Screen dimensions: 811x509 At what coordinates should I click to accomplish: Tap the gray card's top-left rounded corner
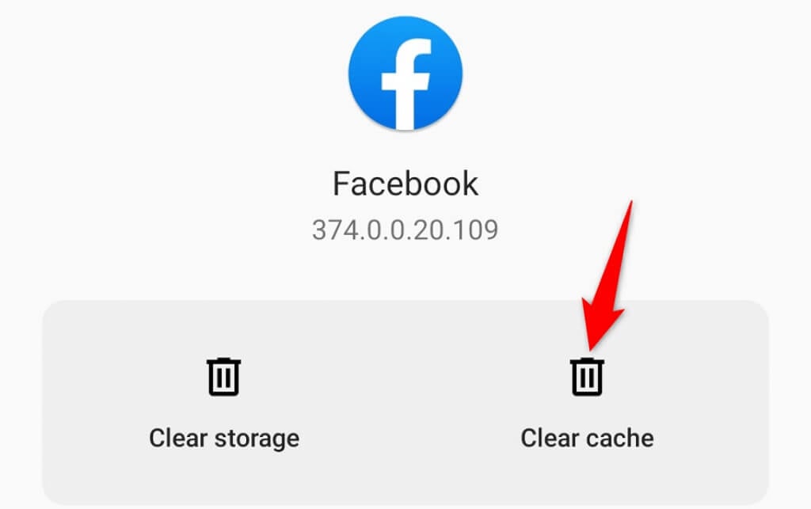point(53,311)
